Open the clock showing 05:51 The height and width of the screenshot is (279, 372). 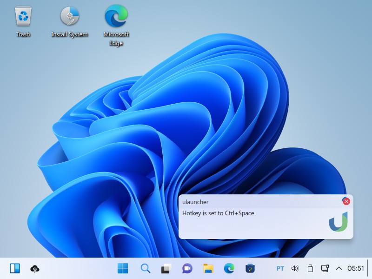click(355, 268)
